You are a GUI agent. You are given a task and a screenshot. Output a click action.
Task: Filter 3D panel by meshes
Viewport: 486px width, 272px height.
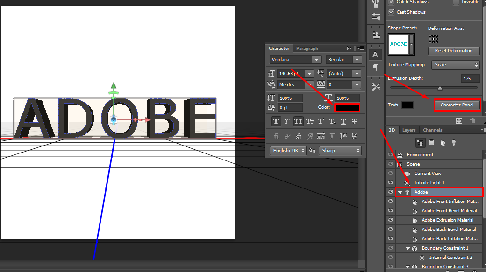point(431,143)
